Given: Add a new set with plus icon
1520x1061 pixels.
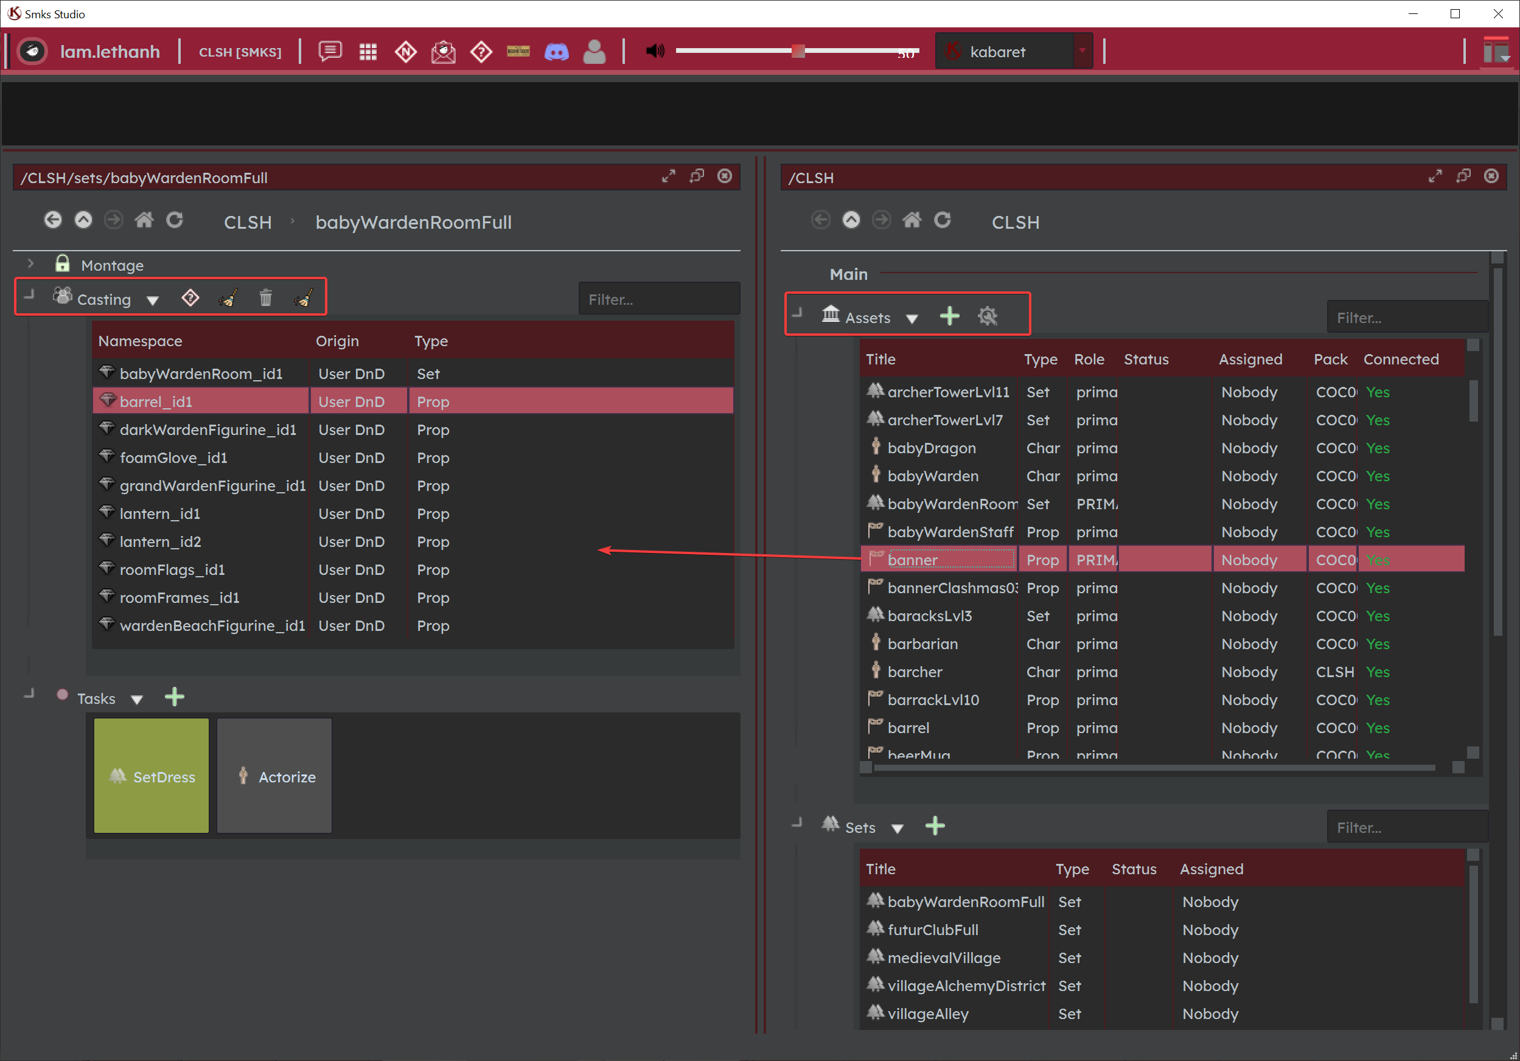Looking at the screenshot, I should (935, 826).
